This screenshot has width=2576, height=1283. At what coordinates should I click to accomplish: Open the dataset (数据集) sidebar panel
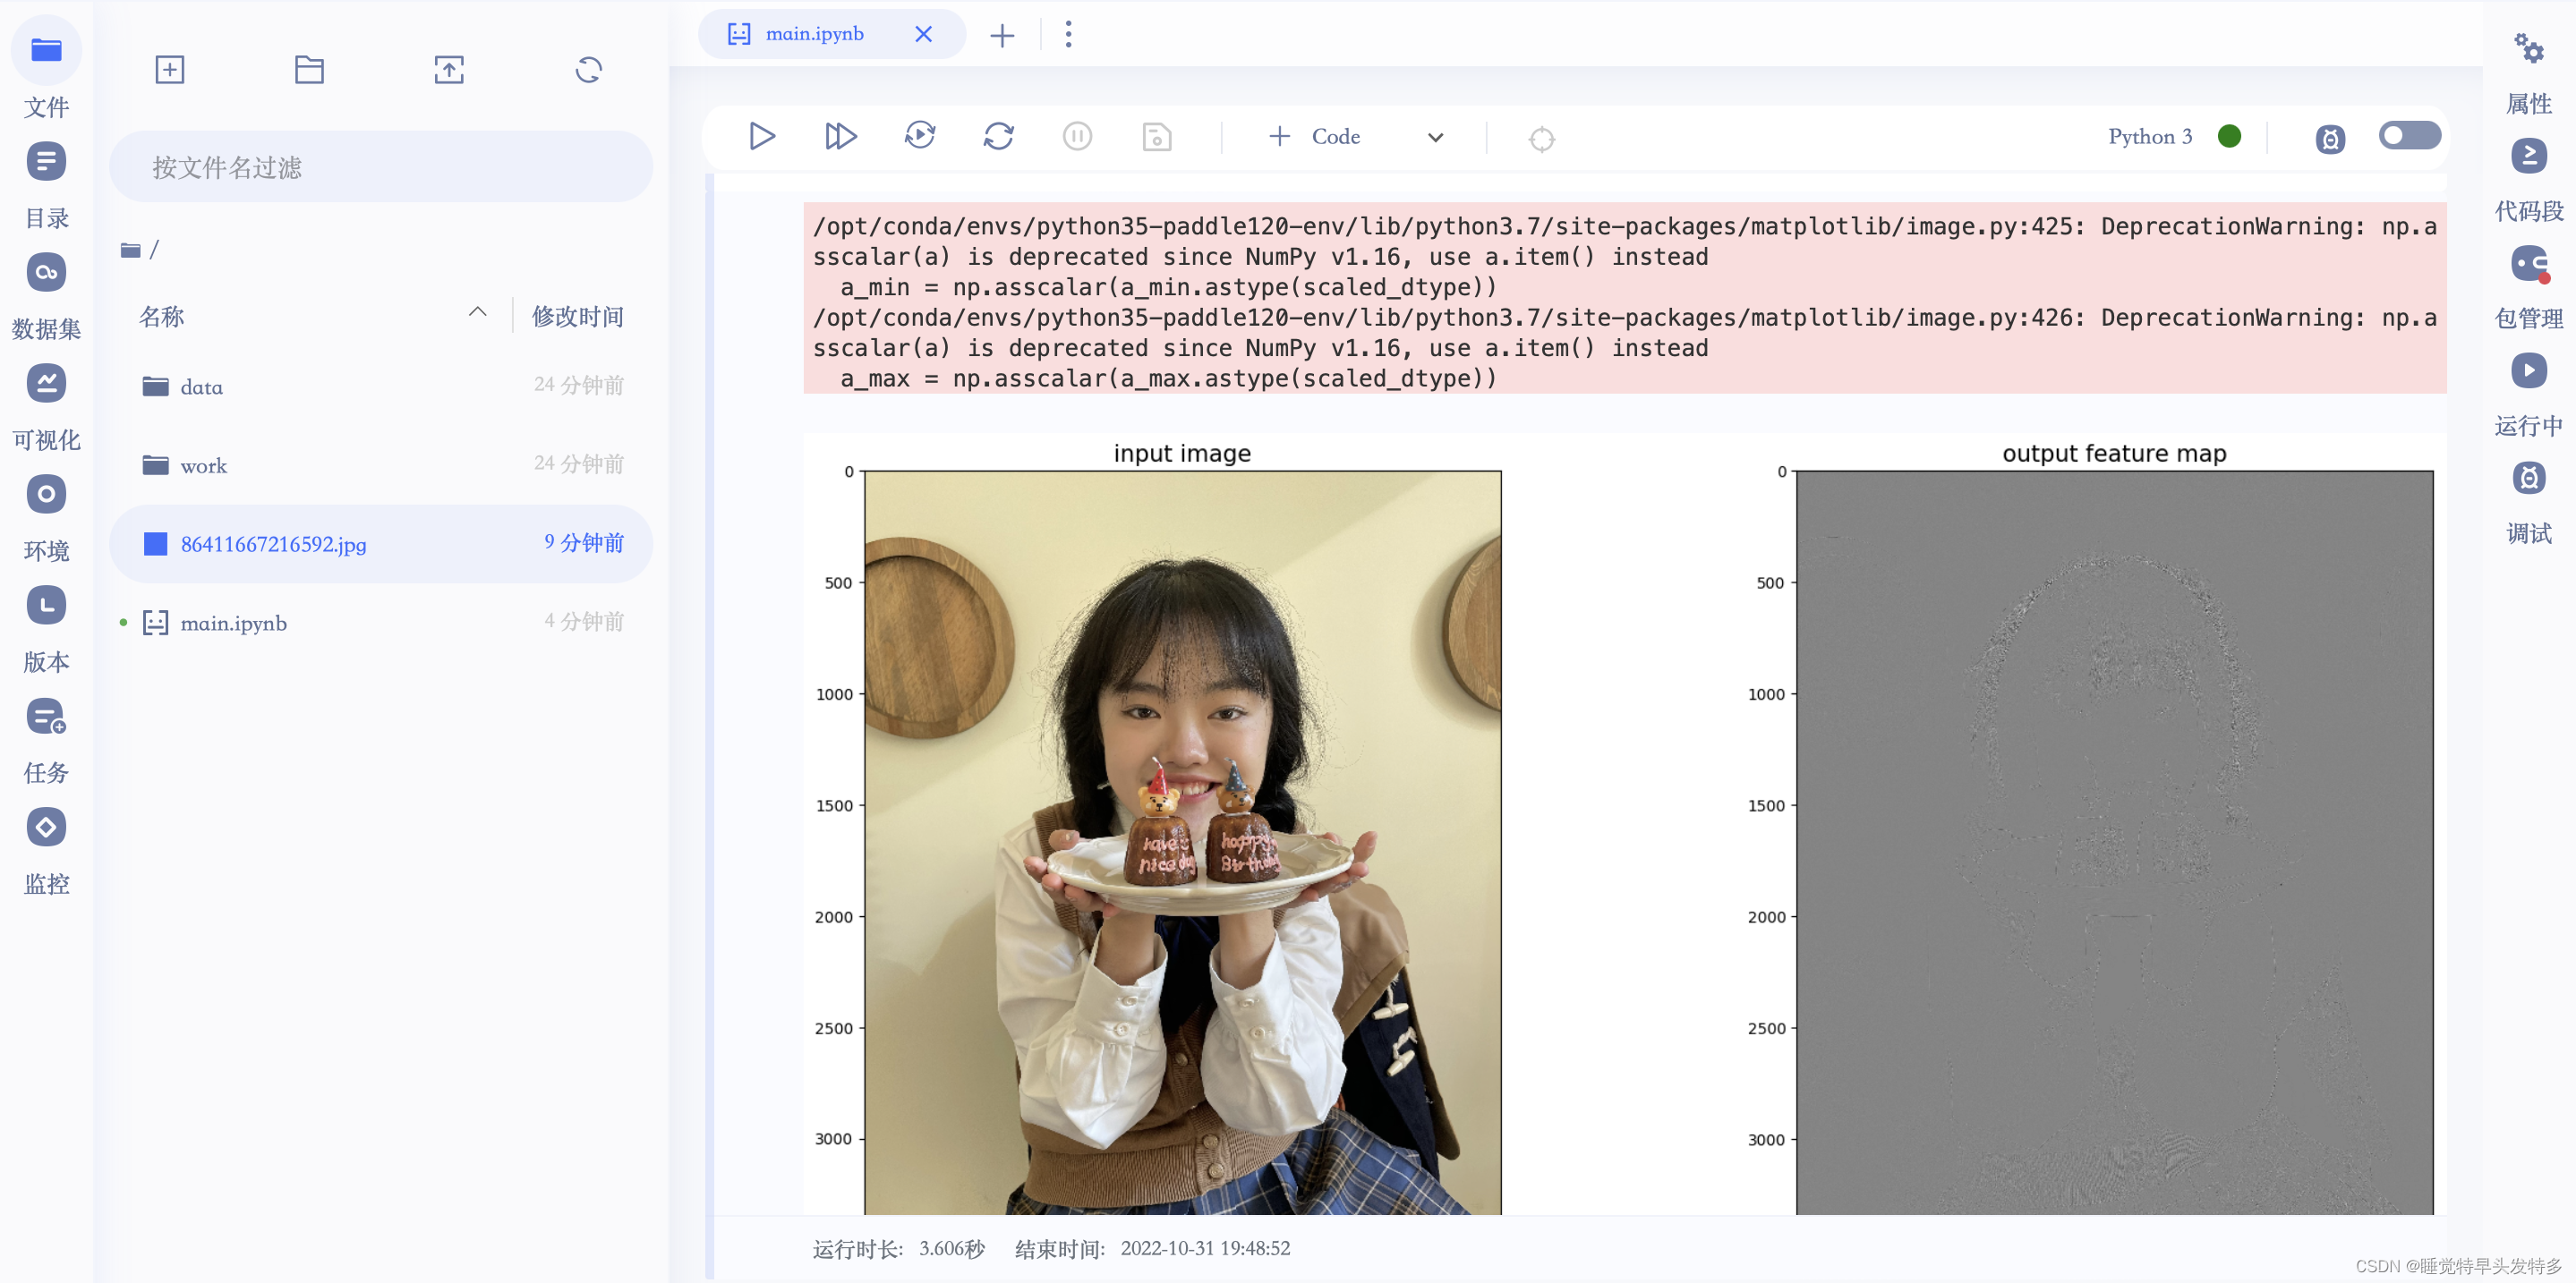pos(46,273)
